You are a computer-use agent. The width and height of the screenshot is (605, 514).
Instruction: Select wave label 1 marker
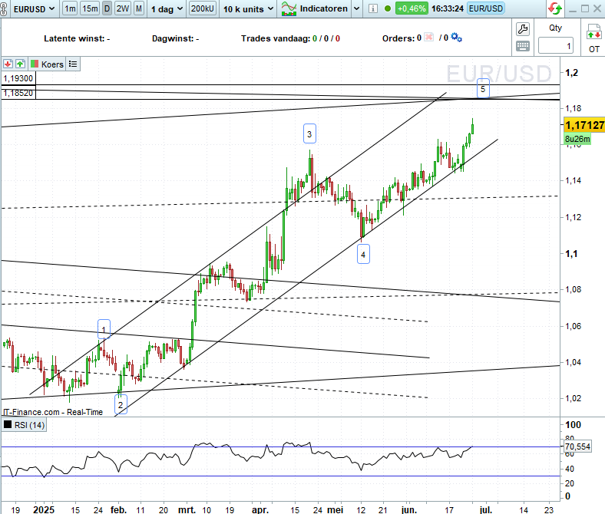coord(104,329)
